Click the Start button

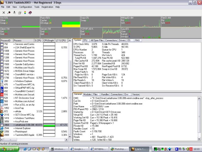9,149
